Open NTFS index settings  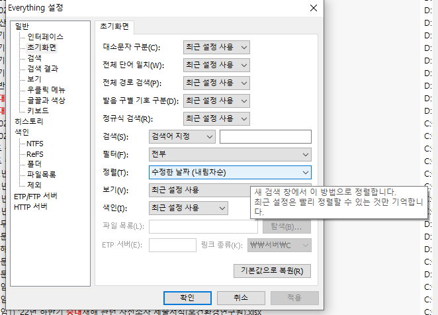point(35,144)
